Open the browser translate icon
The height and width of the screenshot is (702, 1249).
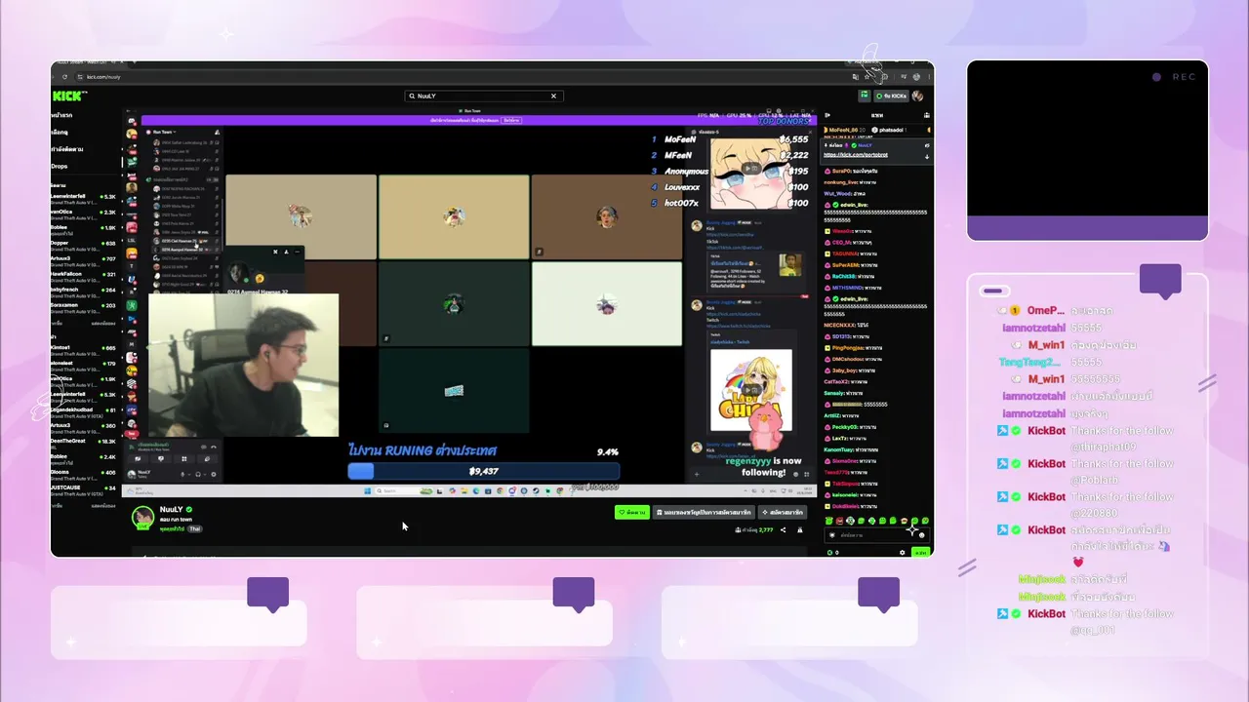[x=856, y=76]
